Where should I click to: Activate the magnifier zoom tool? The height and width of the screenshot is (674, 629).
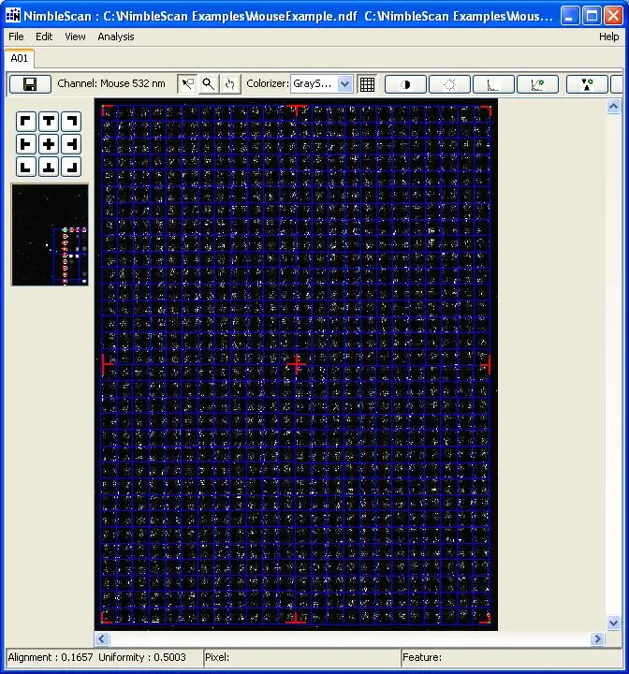point(209,84)
